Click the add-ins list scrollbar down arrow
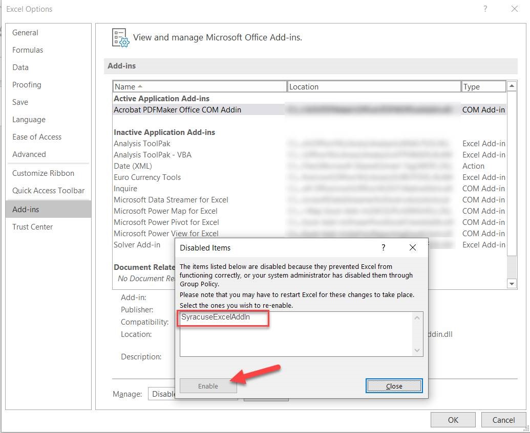The height and width of the screenshot is (433, 530). click(x=512, y=284)
